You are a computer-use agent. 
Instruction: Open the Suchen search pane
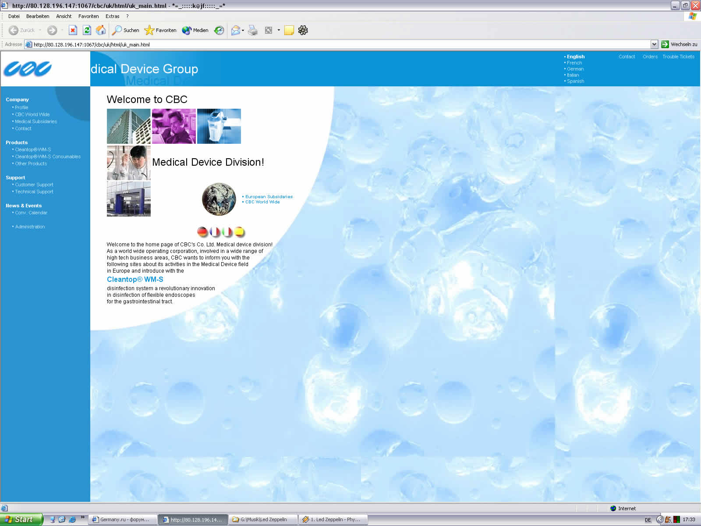(126, 30)
